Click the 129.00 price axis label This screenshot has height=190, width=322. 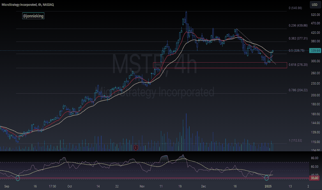[315, 132]
